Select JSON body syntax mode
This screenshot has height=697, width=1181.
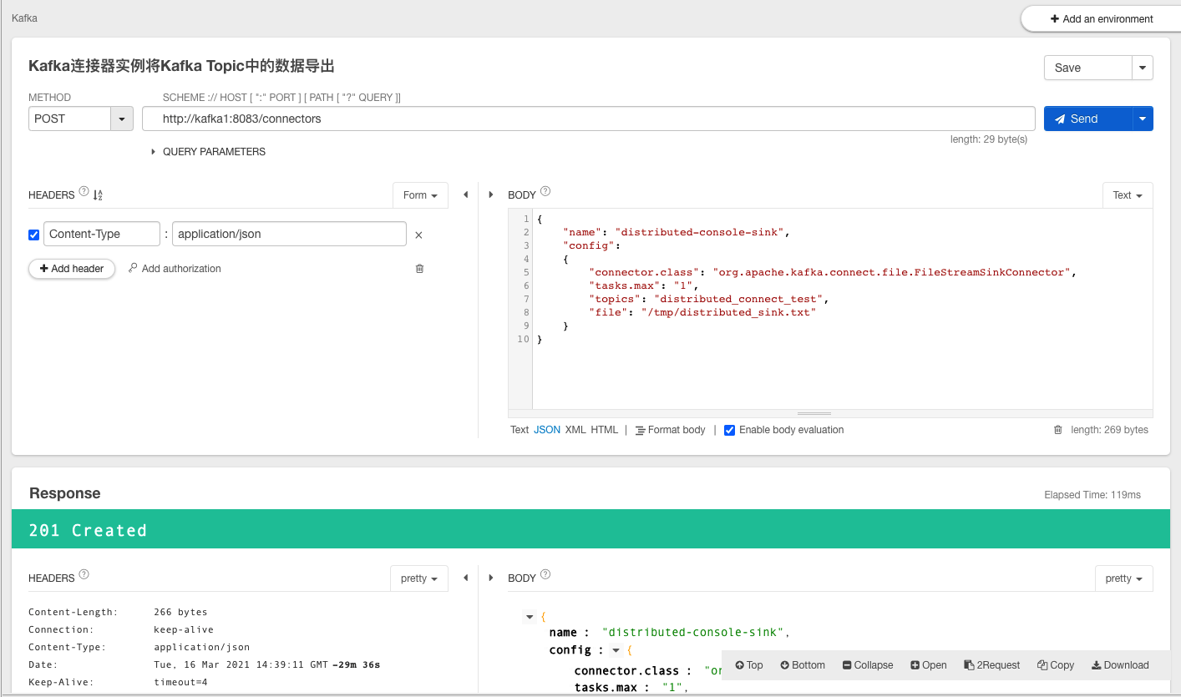coord(547,430)
